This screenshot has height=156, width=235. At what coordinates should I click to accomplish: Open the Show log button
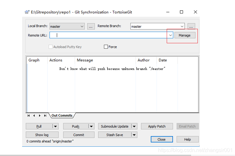coord(42,135)
